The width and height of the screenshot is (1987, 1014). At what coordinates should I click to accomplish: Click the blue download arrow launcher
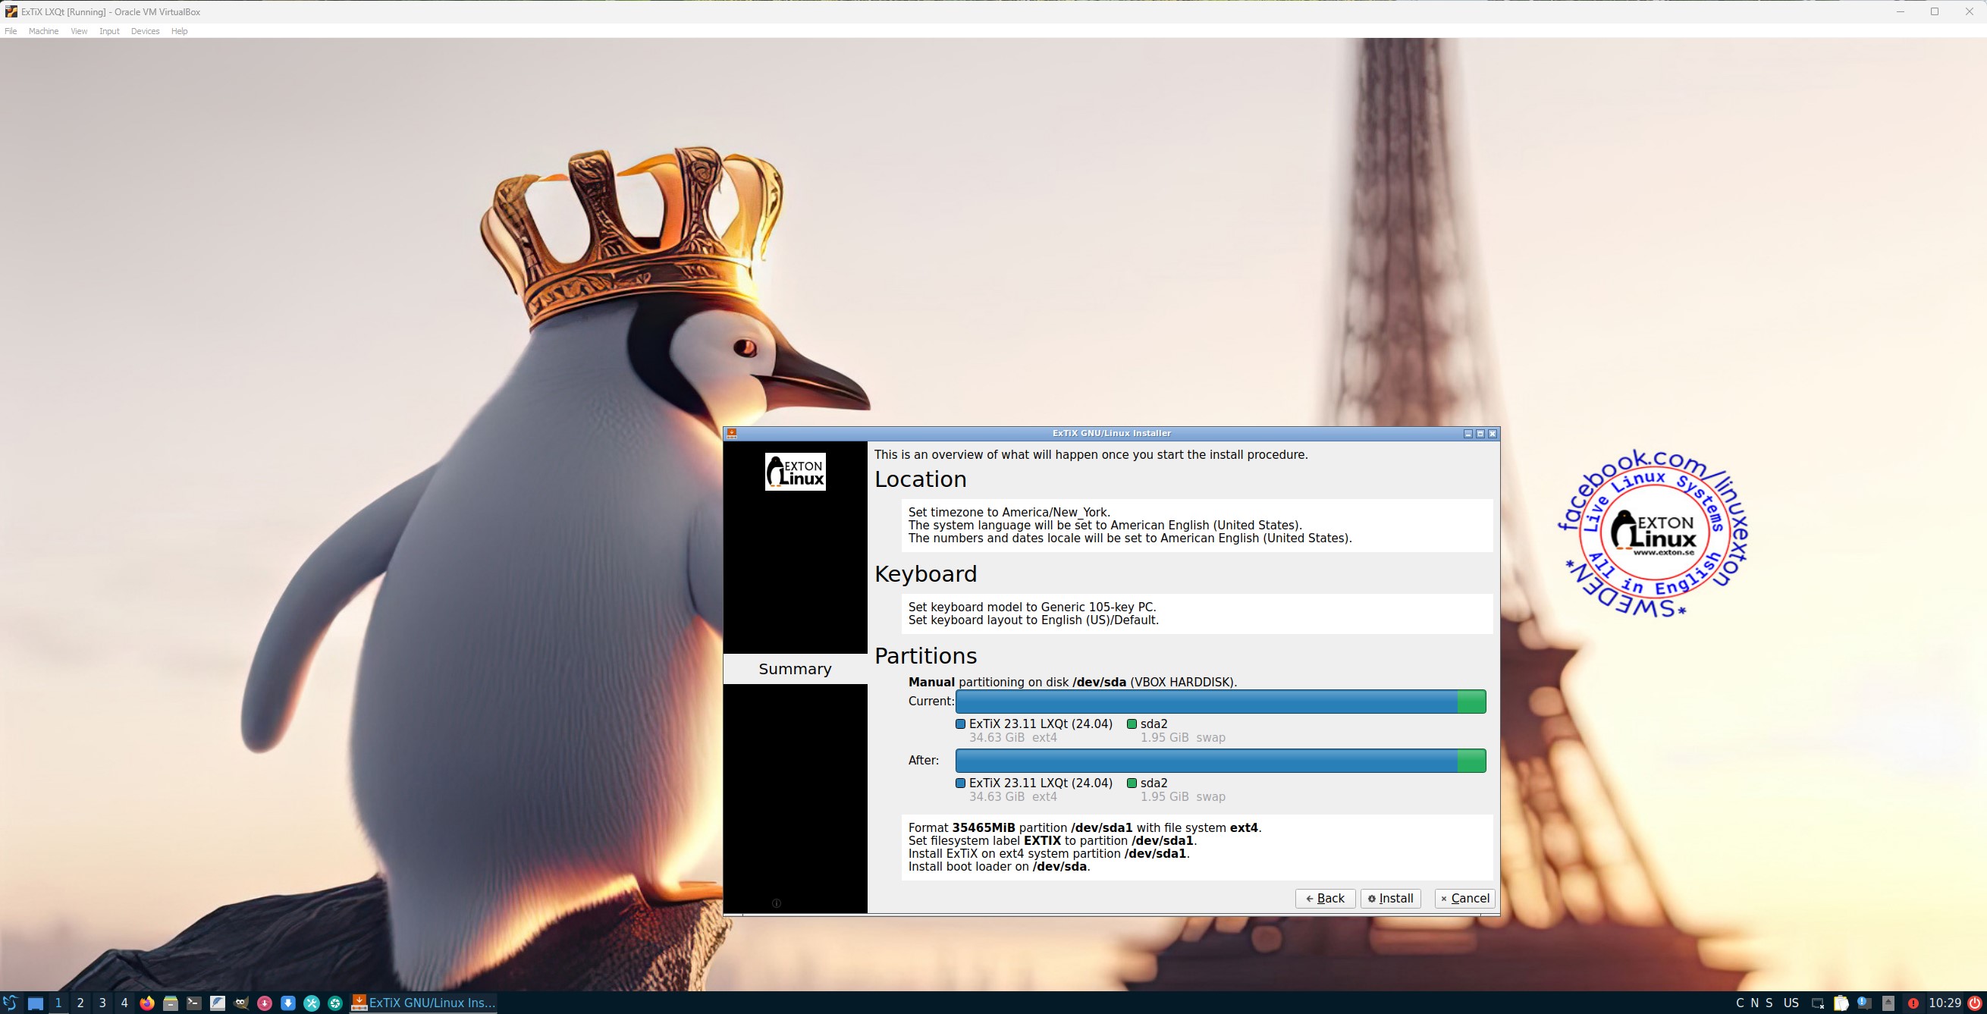287,1003
